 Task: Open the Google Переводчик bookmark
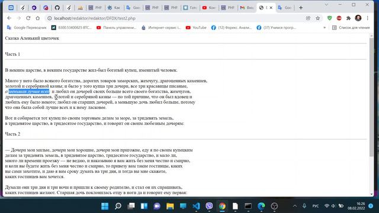(x=26, y=28)
